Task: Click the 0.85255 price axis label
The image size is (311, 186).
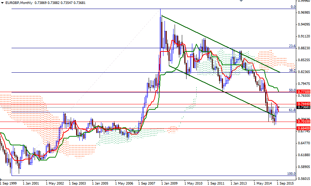Action: pos(304,60)
